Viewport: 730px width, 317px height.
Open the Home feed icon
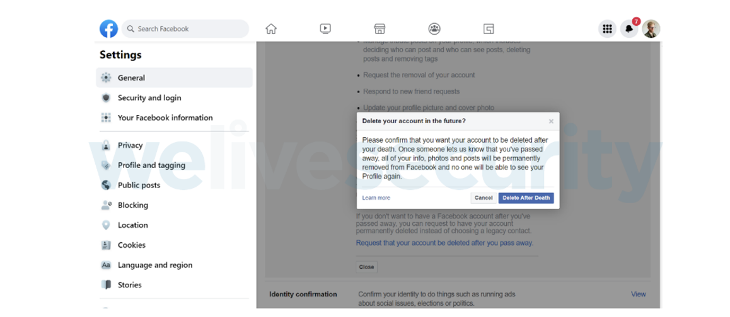click(271, 29)
